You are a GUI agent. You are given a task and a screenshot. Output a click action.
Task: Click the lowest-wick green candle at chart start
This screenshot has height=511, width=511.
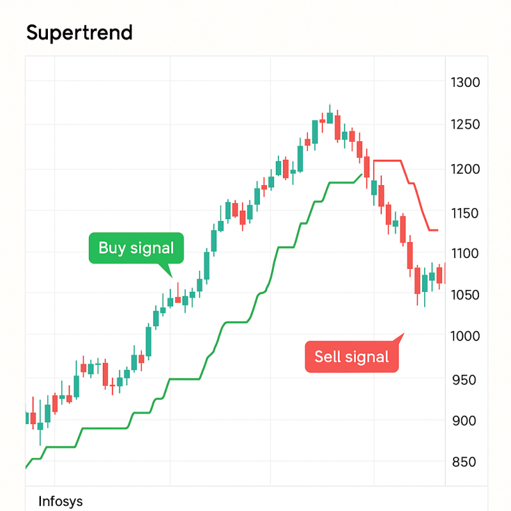click(x=40, y=425)
